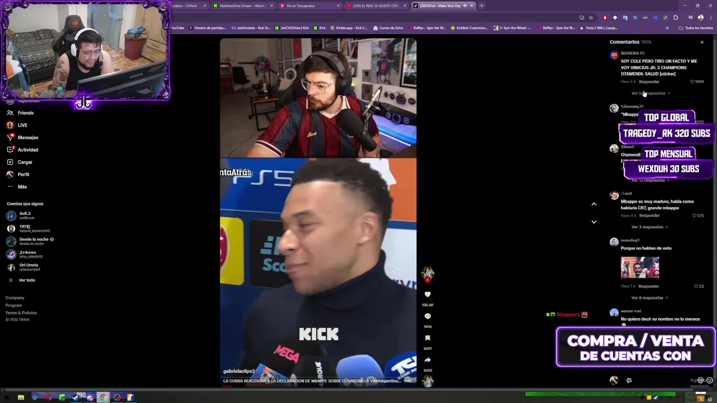The image size is (717, 403).
Task: Save video with bookmark icon
Action: coord(427,338)
